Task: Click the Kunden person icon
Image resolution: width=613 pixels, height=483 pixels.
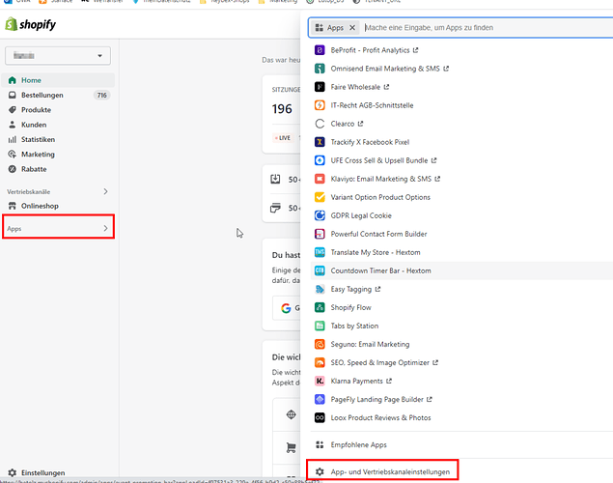Action: (13, 125)
